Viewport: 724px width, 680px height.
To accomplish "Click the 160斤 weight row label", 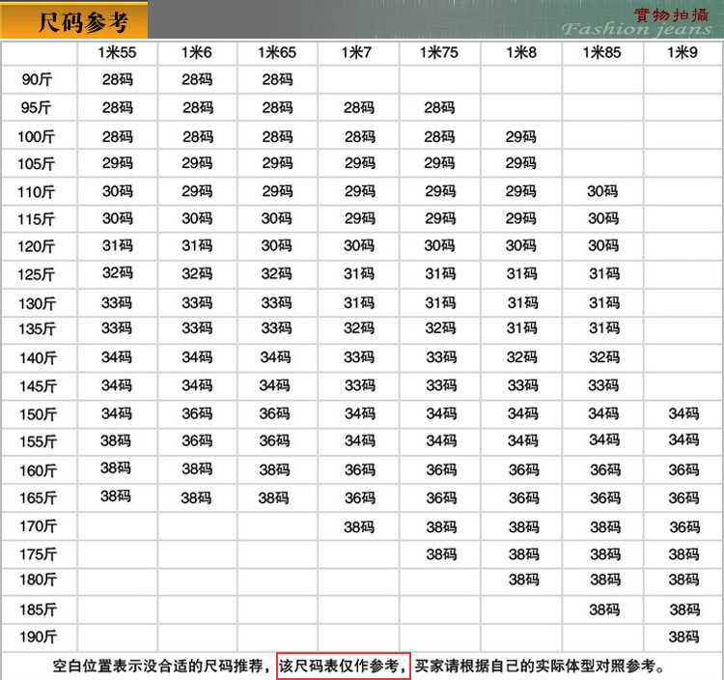I will click(38, 471).
